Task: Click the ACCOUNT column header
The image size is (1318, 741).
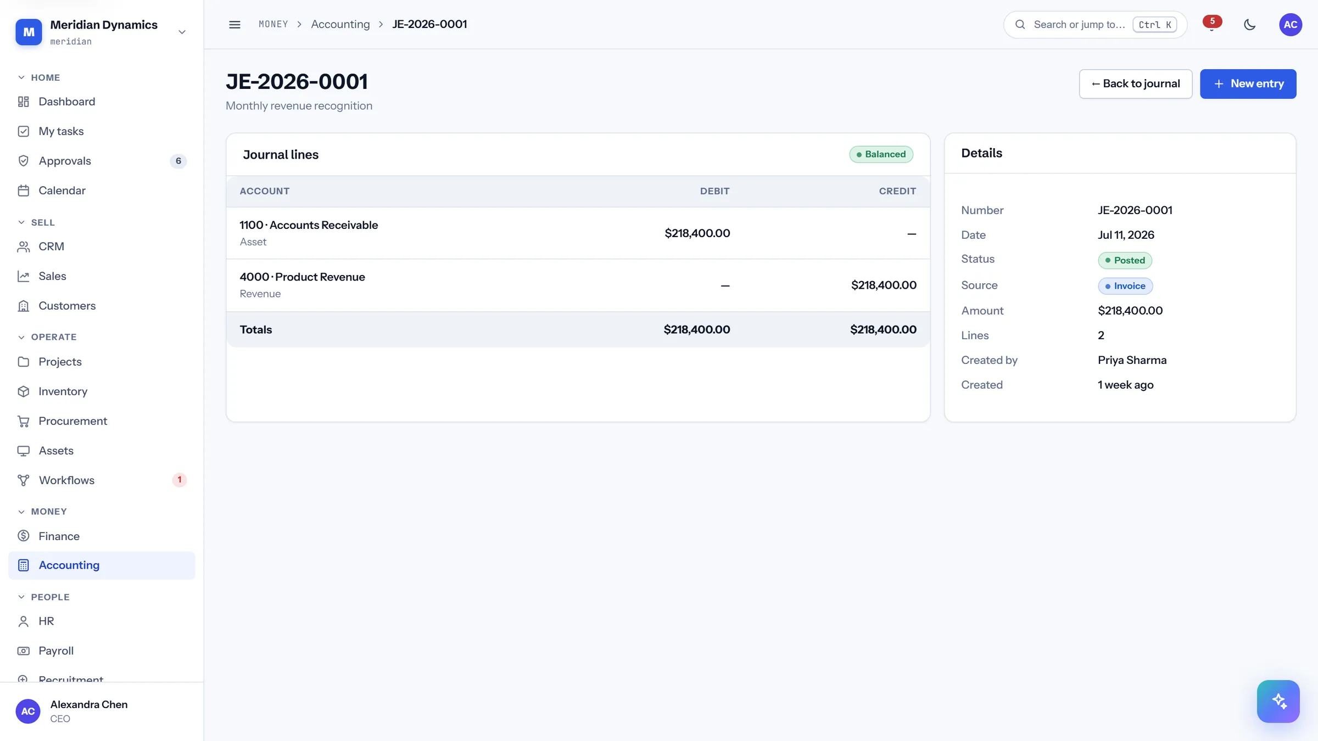Action: click(264, 191)
